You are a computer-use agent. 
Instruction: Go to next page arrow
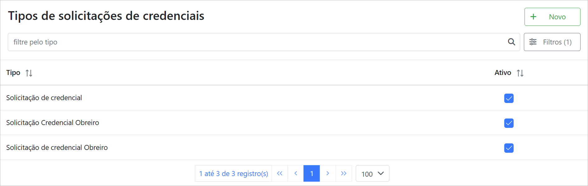tap(328, 174)
